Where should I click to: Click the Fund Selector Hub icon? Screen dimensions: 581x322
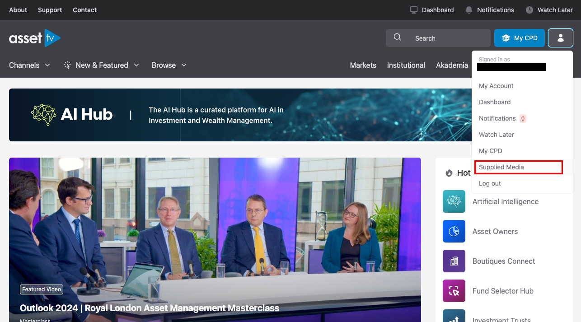454,291
